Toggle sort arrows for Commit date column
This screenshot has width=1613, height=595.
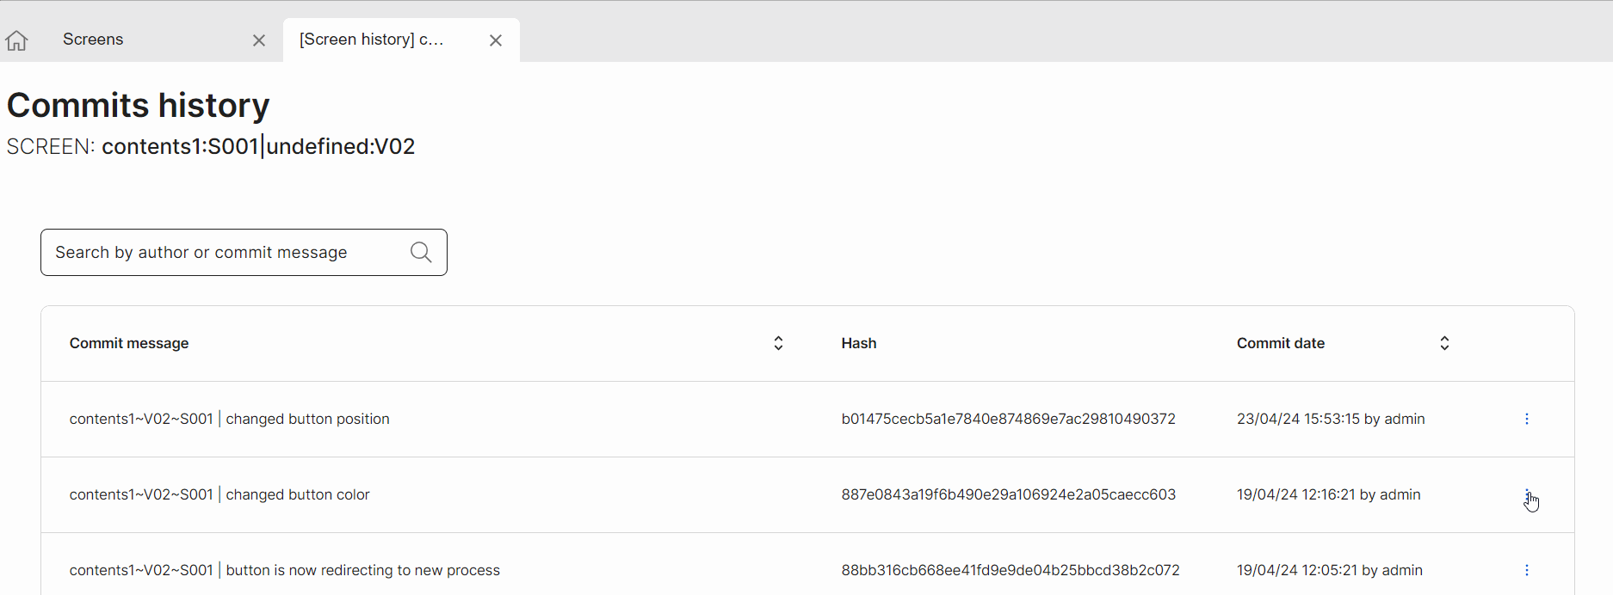point(1444,343)
